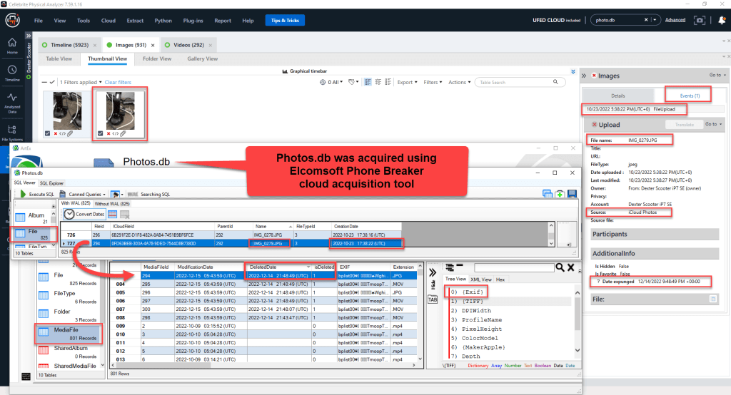The height and width of the screenshot is (395, 731).
Task: Open File Systems in the left sidebar
Action: point(12,129)
